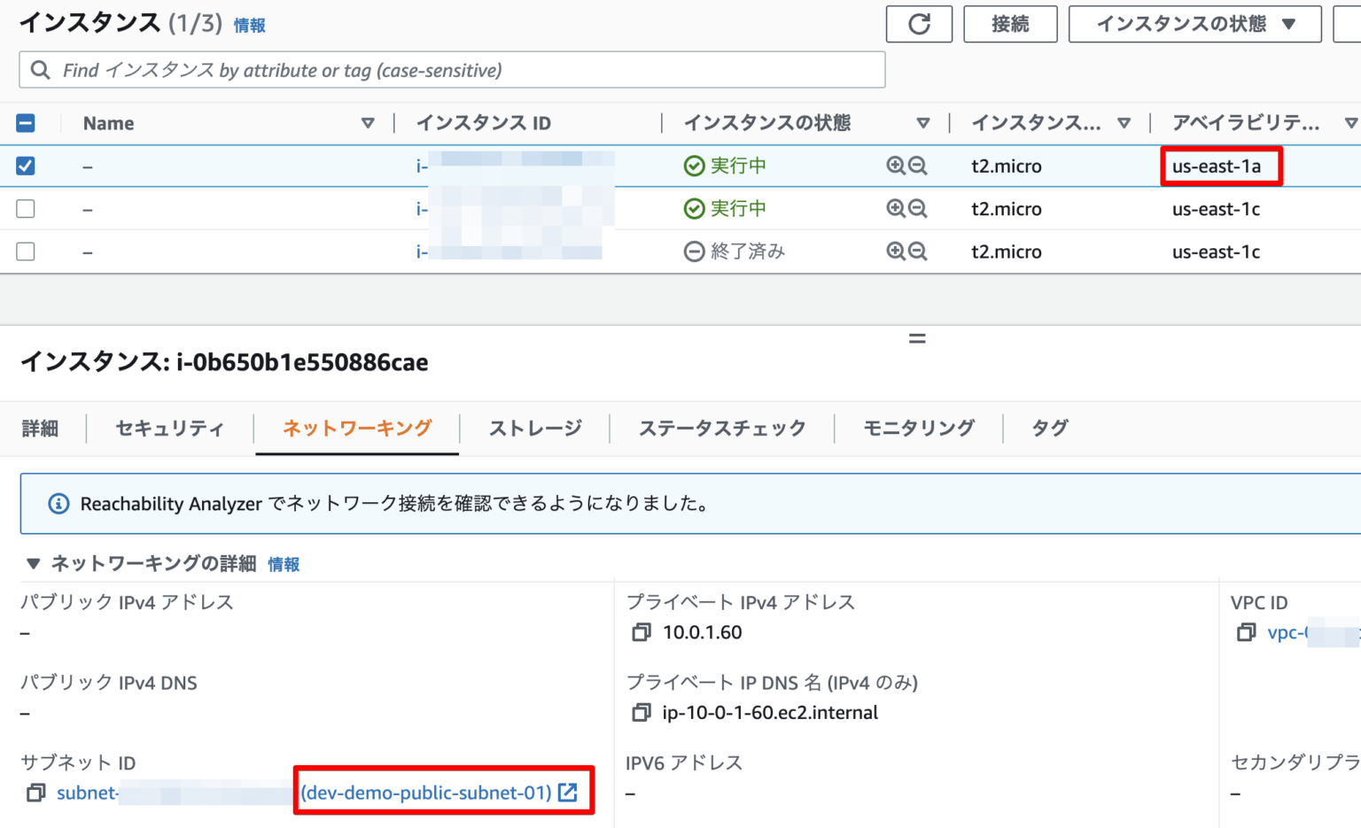Sort by availability zone column arrow
The width and height of the screenshot is (1361, 828).
[x=1350, y=123]
